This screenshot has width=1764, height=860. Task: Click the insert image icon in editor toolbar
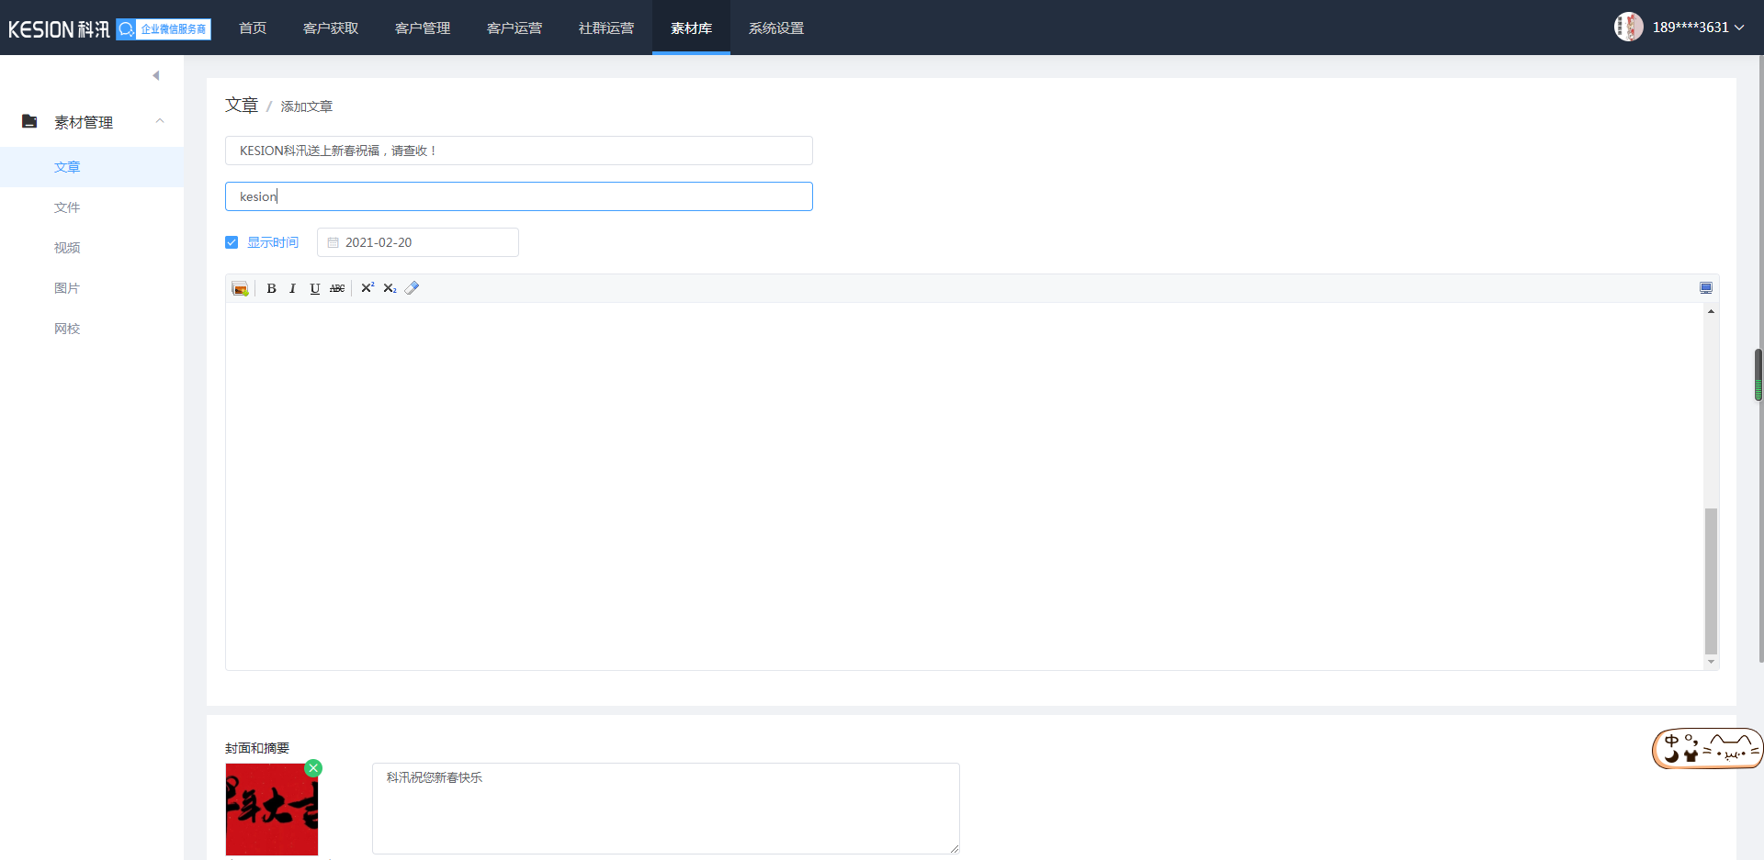[x=240, y=288]
